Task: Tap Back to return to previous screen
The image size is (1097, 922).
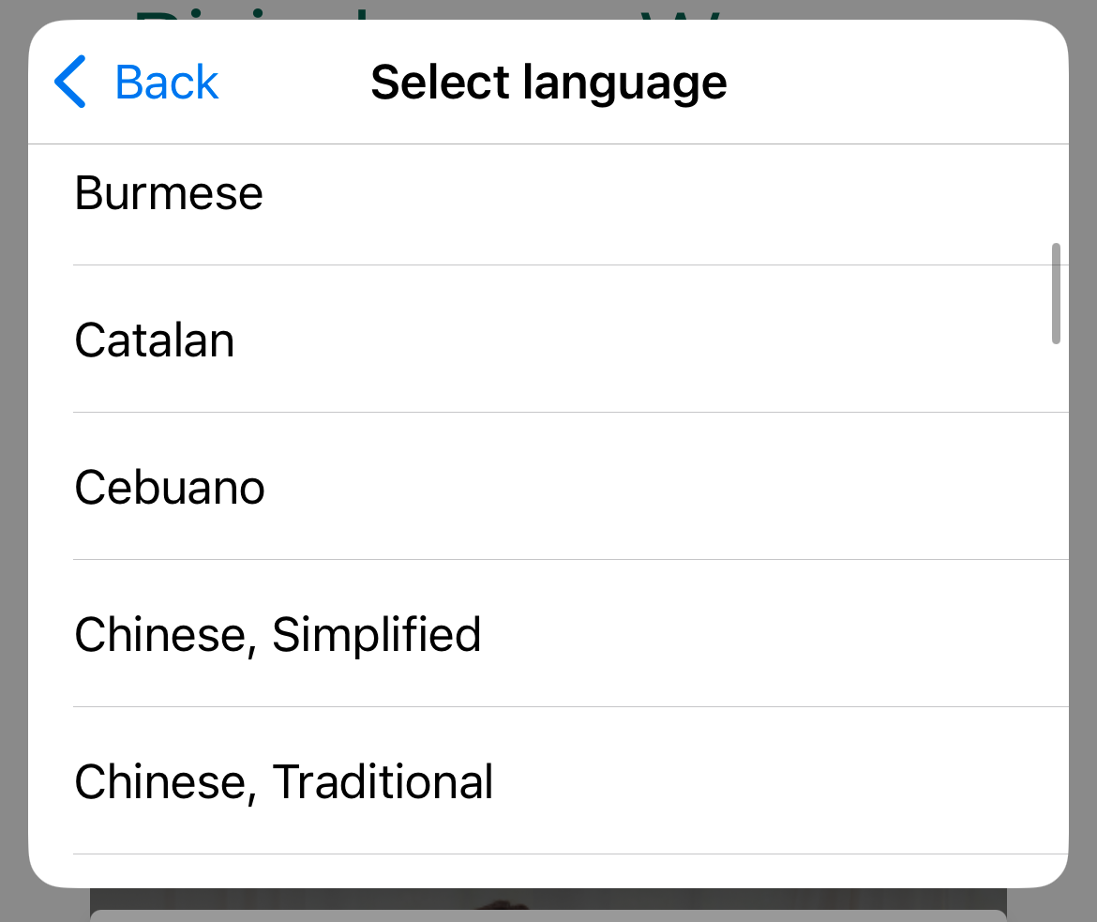Action: click(x=165, y=82)
